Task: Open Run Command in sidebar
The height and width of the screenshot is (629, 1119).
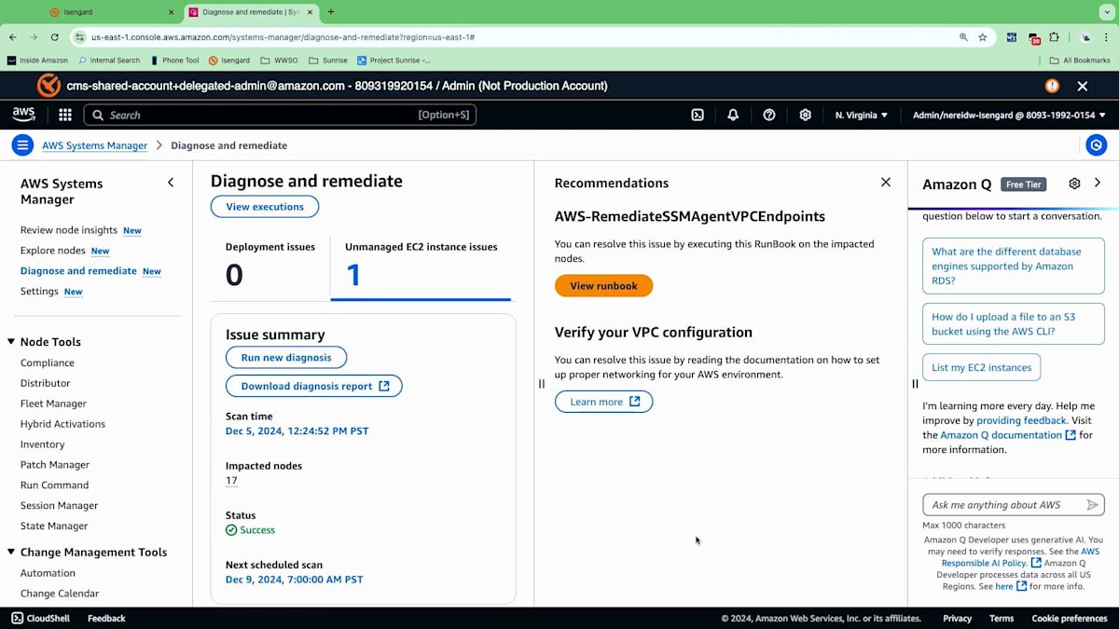Action: pos(54,485)
